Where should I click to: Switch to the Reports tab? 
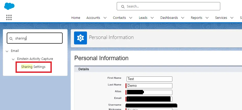point(196,18)
